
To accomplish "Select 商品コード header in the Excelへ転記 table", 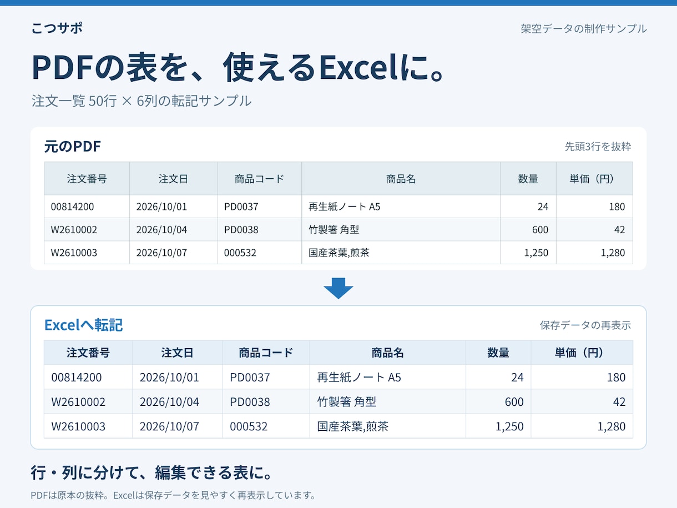I will pyautogui.click(x=266, y=353).
